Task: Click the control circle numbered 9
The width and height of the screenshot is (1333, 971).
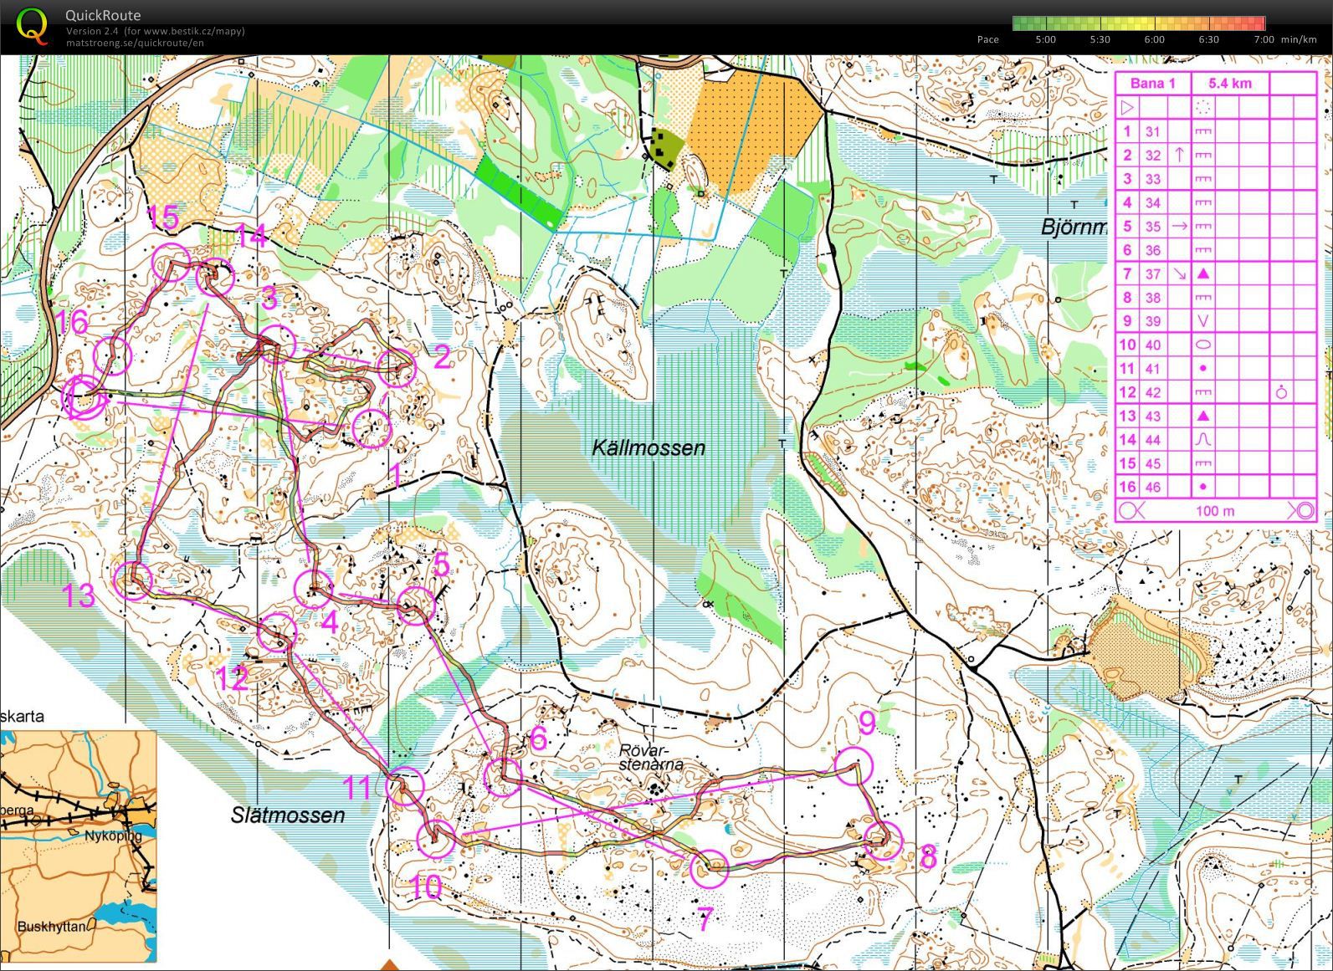Action: [853, 765]
